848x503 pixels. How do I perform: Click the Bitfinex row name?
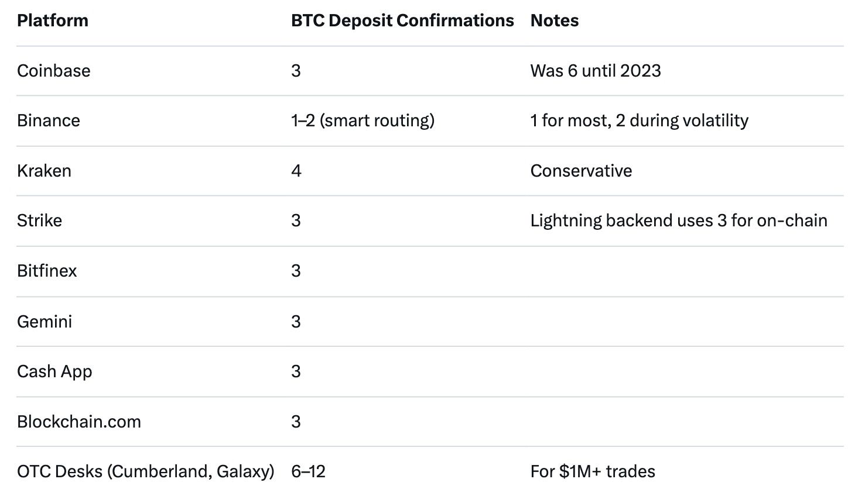pos(47,271)
